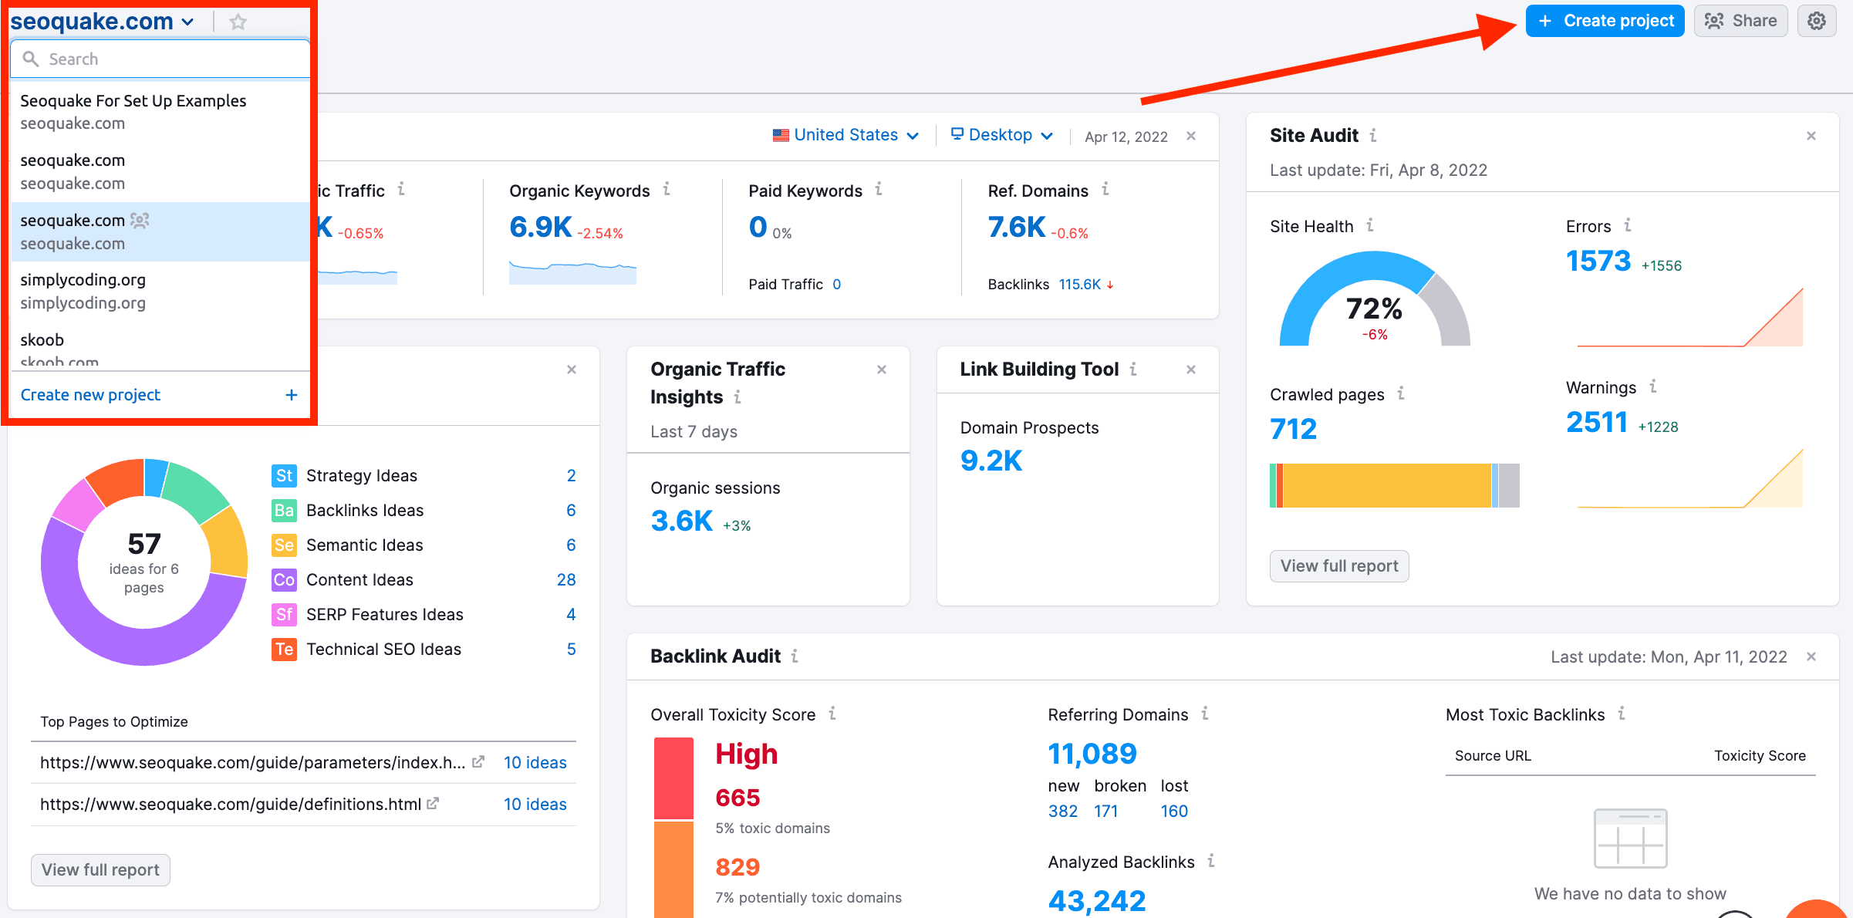Viewport: 1853px width, 918px height.
Task: Click the yellow segment of Crawled pages bar
Action: point(1387,485)
